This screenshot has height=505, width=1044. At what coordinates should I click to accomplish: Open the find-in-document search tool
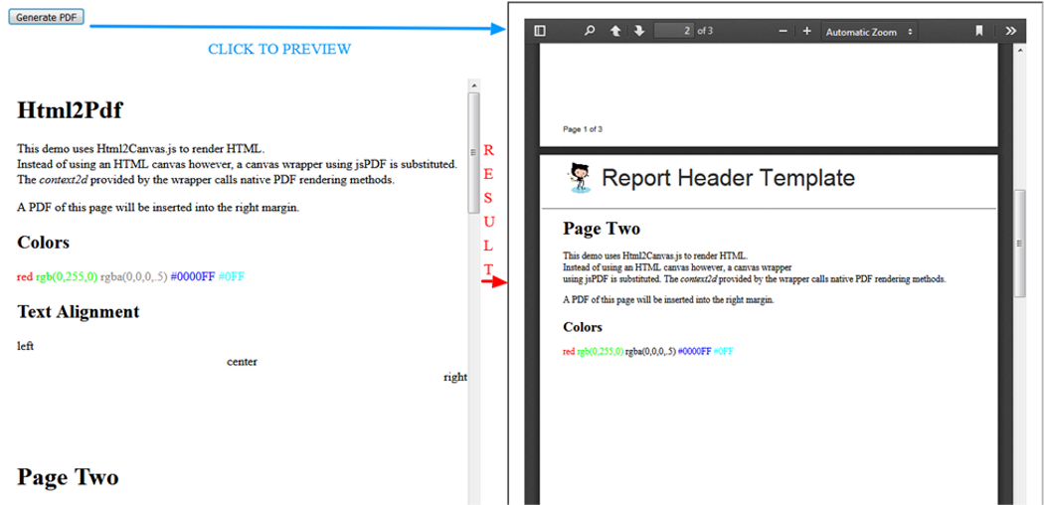(x=590, y=31)
